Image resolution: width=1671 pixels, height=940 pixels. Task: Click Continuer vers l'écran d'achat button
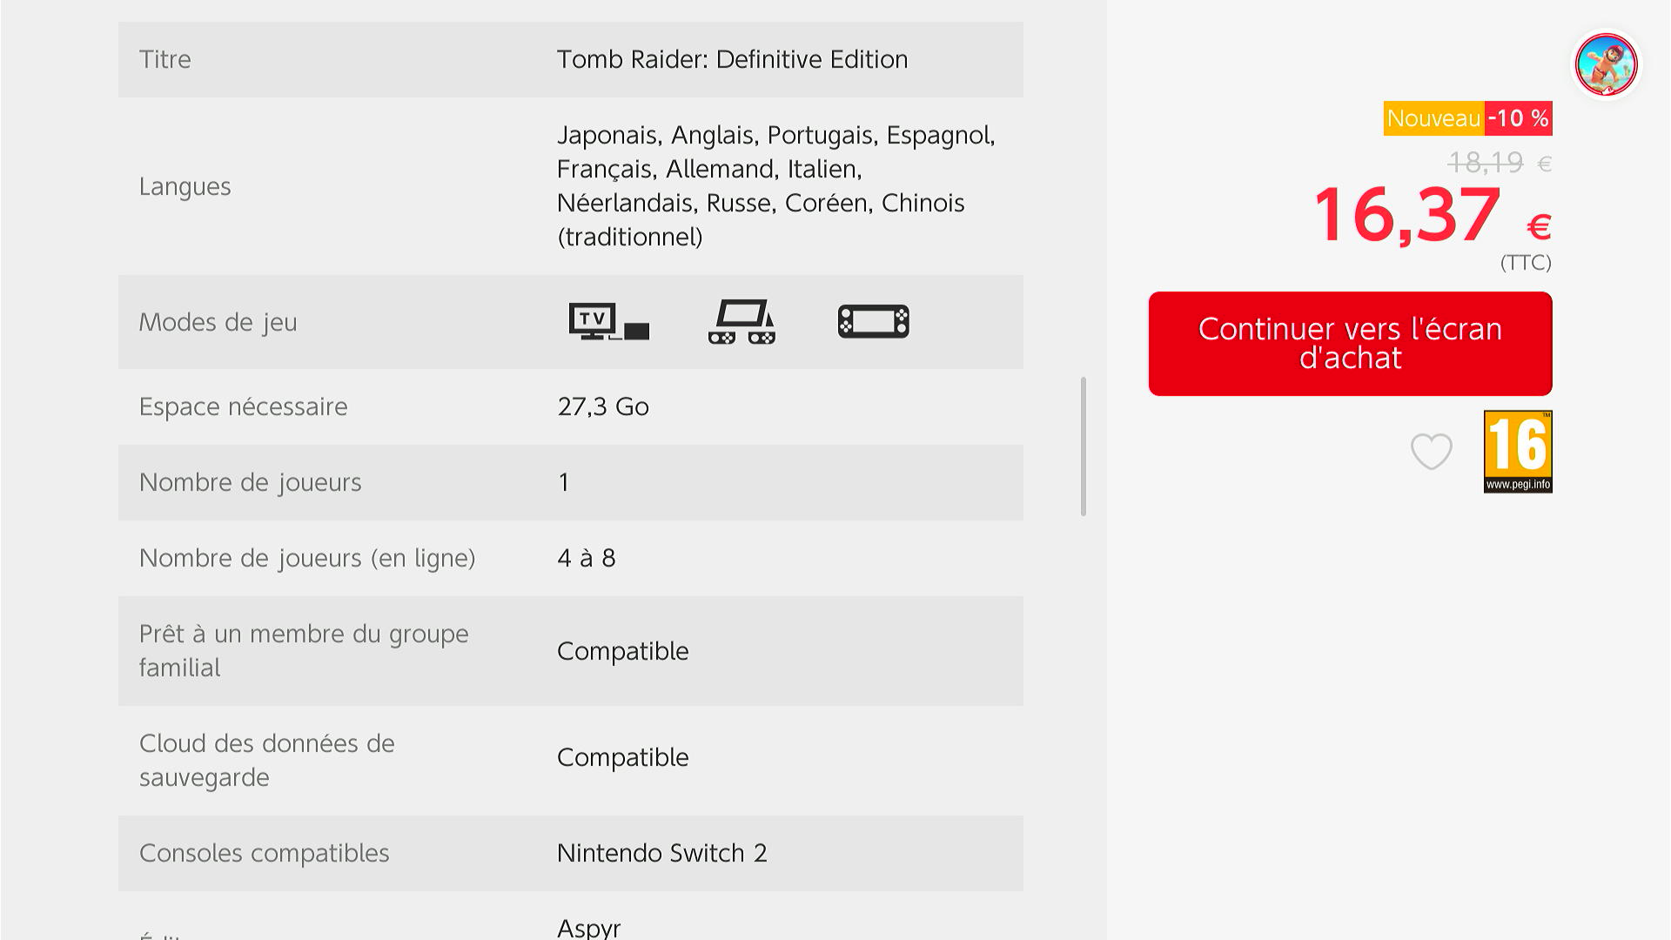pos(1350,344)
